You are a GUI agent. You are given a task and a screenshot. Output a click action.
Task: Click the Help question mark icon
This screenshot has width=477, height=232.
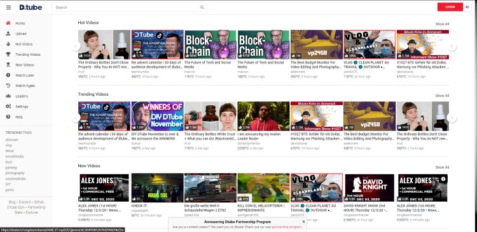8,117
